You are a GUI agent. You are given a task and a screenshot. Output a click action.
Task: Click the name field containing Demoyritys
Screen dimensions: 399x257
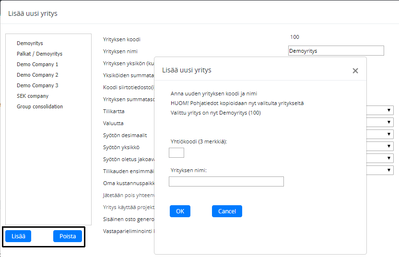point(336,51)
